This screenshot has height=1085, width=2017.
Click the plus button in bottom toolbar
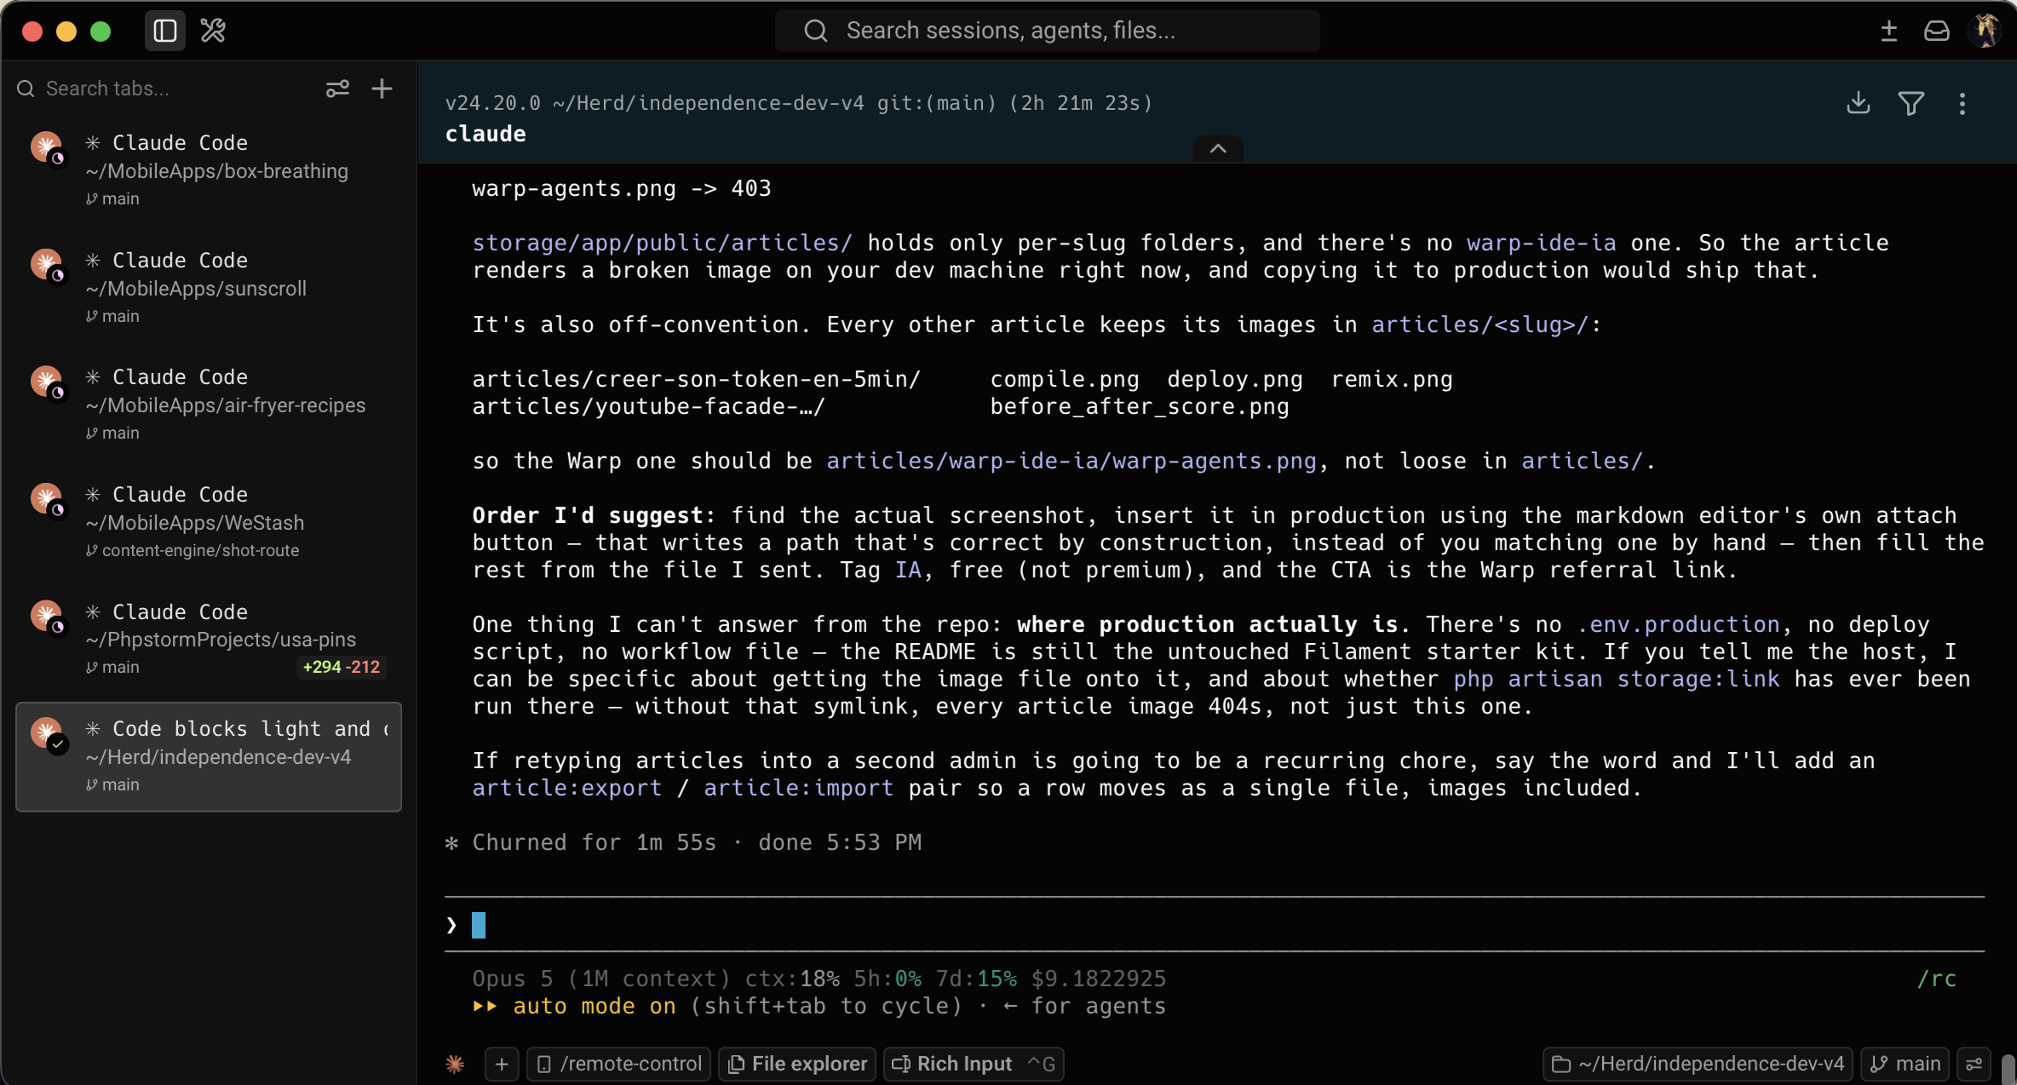(x=502, y=1064)
